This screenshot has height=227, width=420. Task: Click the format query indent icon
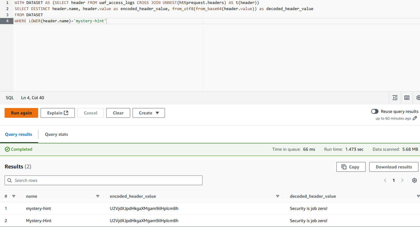(395, 98)
